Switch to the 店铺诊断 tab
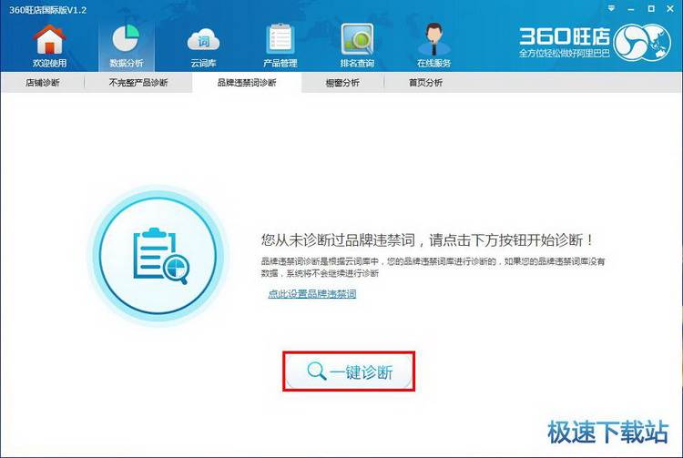The image size is (683, 458). (42, 83)
